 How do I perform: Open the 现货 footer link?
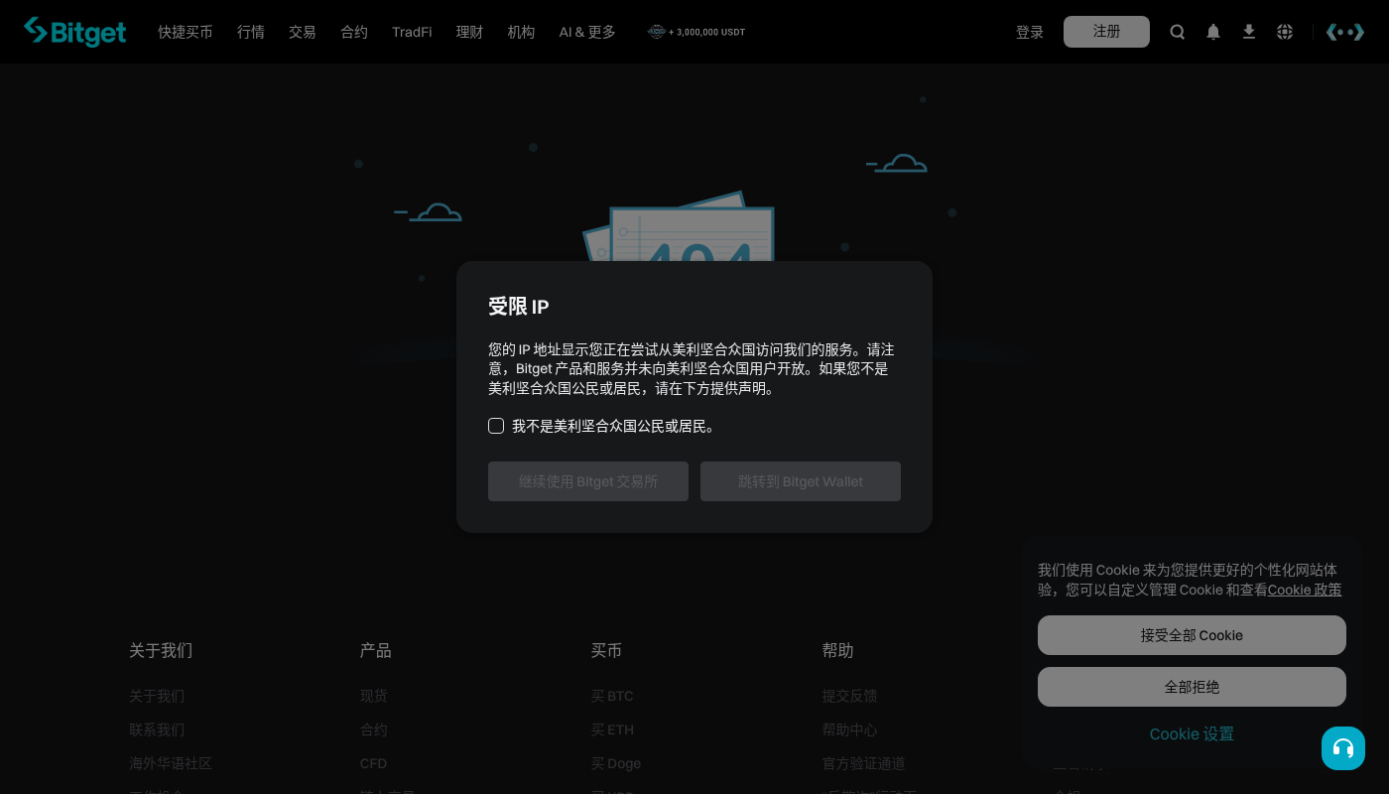pos(374,696)
